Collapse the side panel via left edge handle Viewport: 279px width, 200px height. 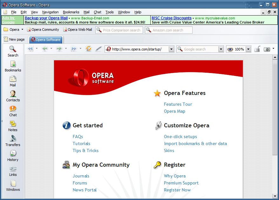pyautogui.click(x=2, y=121)
